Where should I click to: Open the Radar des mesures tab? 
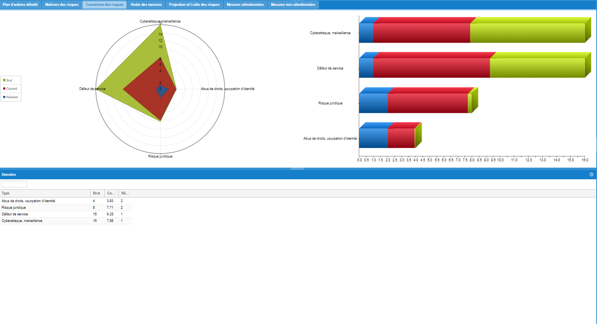point(146,5)
